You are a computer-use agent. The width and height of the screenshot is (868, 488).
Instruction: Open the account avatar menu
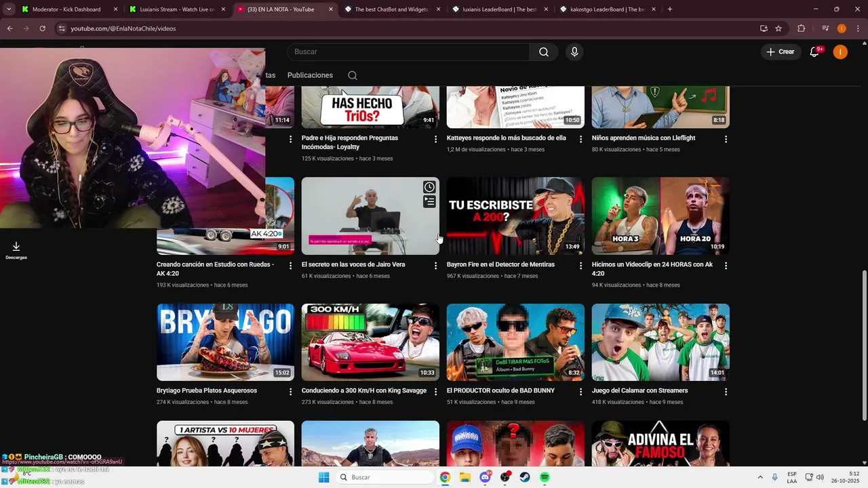click(x=840, y=52)
